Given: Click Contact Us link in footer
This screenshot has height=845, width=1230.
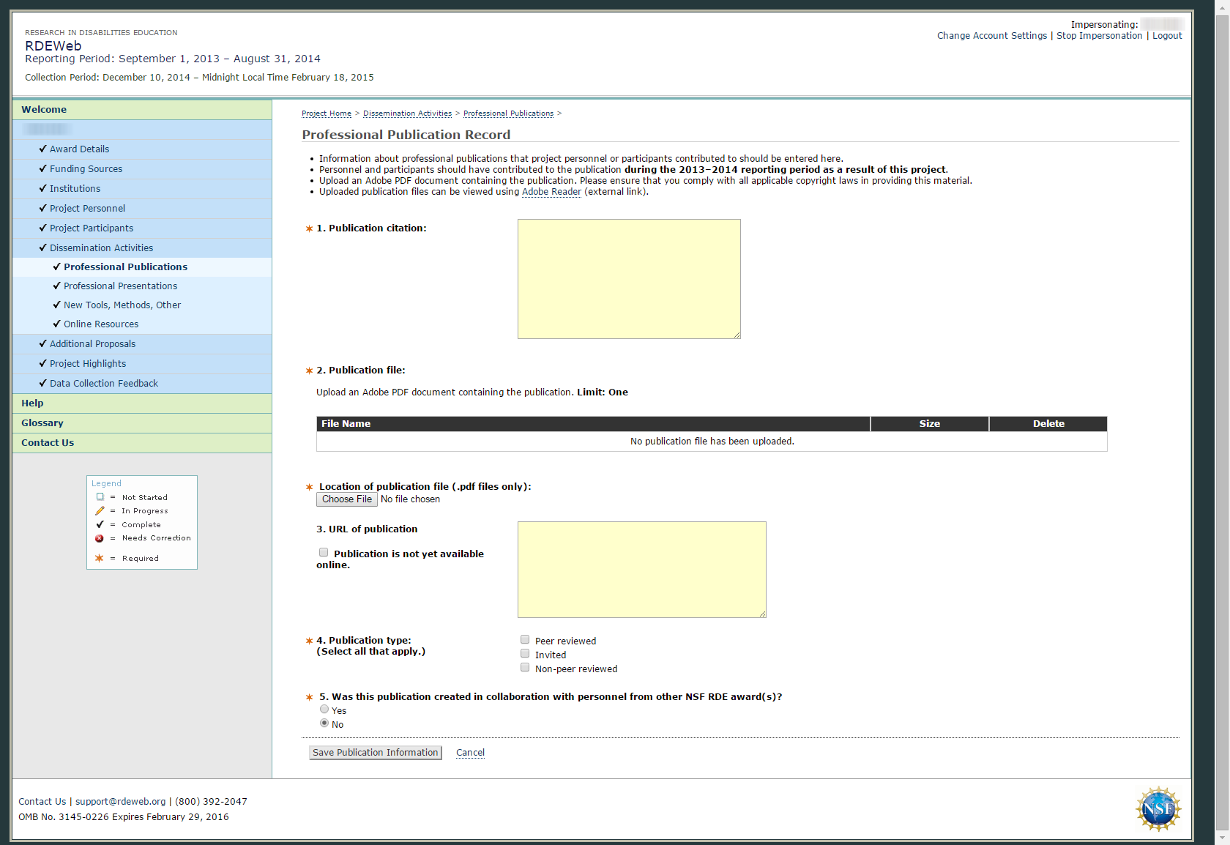Looking at the screenshot, I should pos(42,802).
